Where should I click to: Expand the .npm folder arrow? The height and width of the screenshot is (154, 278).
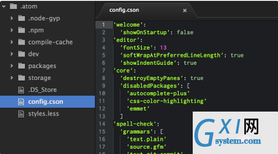[12, 30]
